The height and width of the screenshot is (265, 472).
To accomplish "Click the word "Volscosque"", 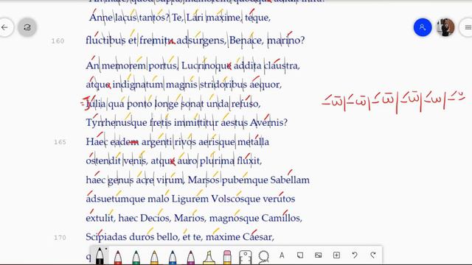I will point(235,199).
